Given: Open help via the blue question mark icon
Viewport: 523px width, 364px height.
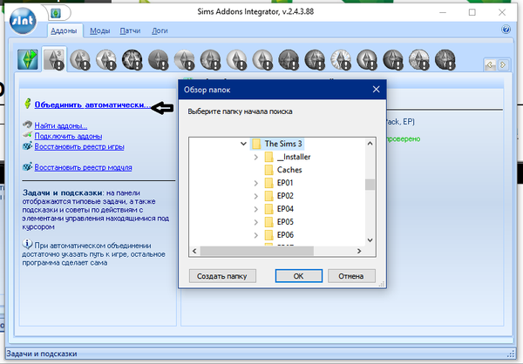Looking at the screenshot, I should pos(506,30).
